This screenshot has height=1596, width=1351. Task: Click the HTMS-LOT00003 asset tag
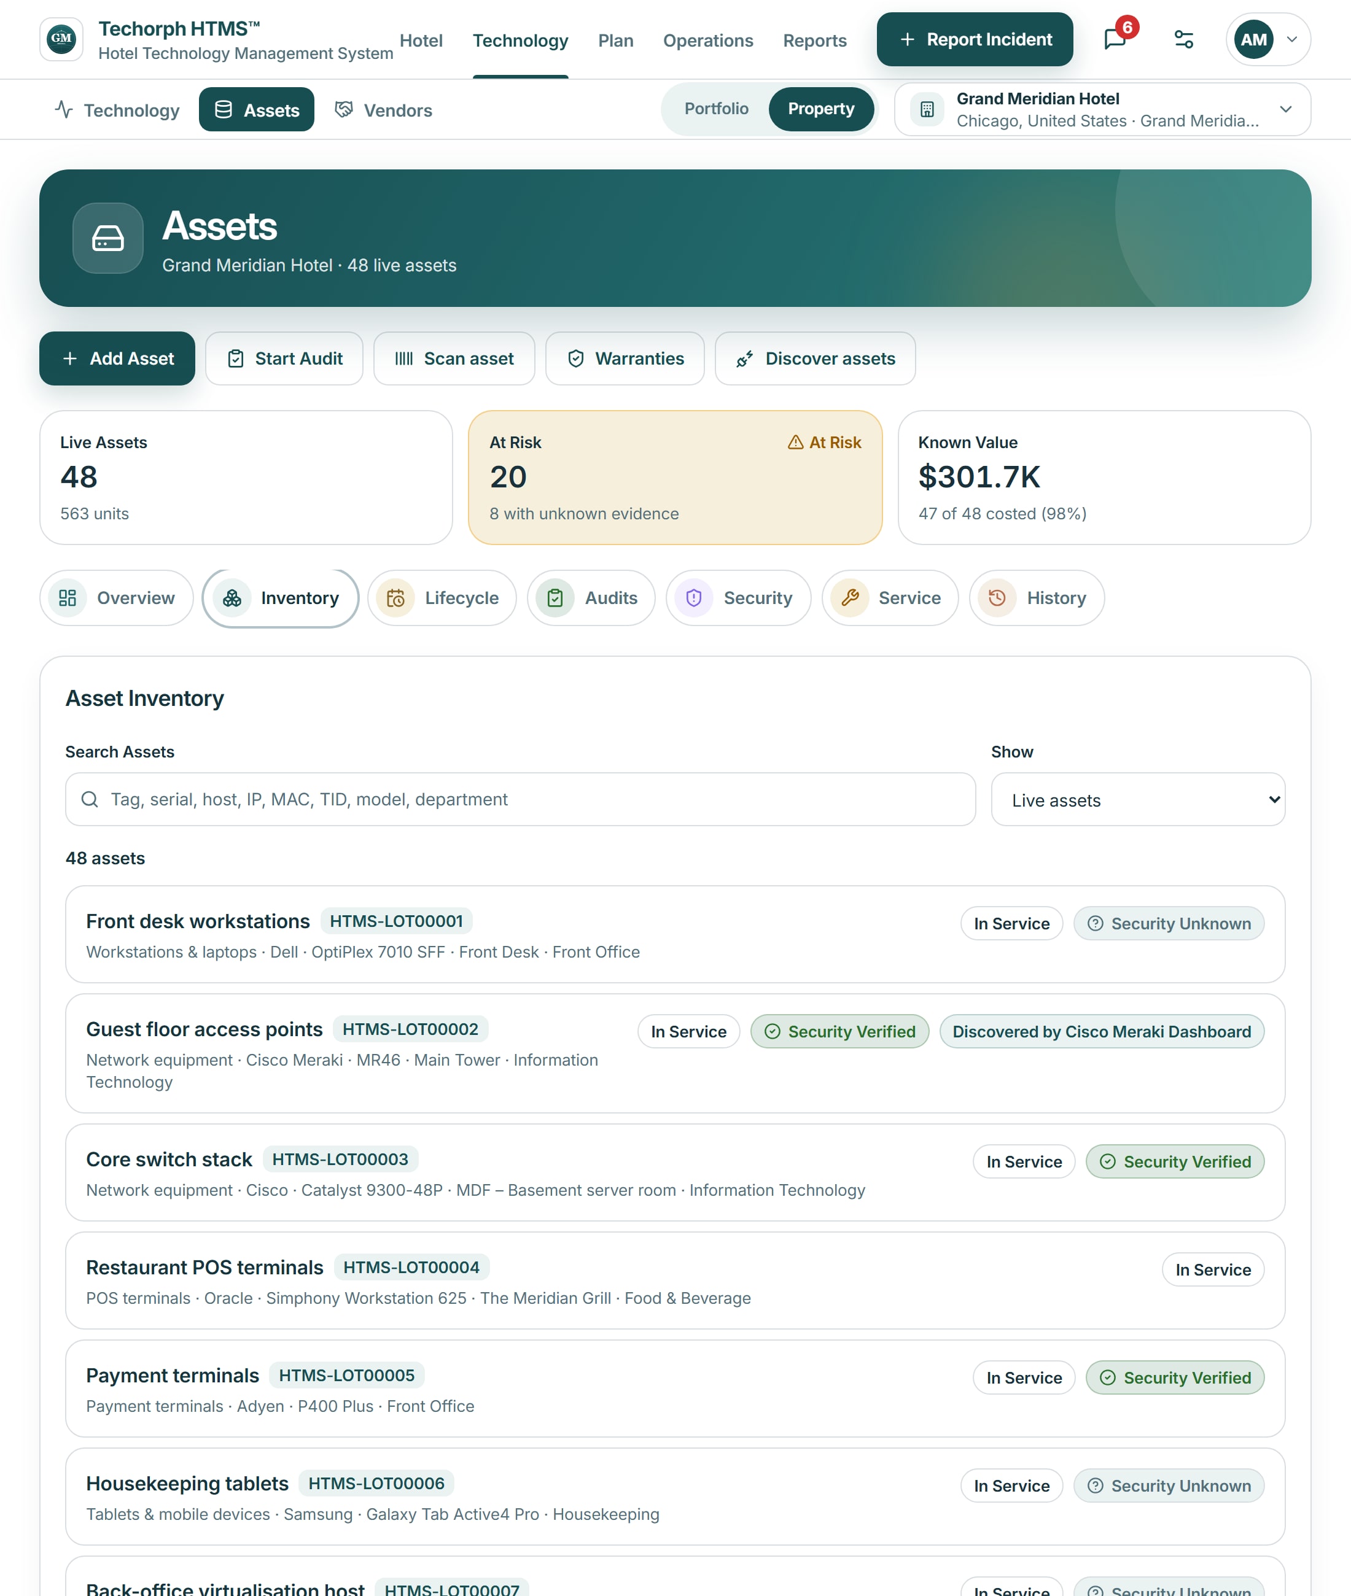click(x=340, y=1159)
